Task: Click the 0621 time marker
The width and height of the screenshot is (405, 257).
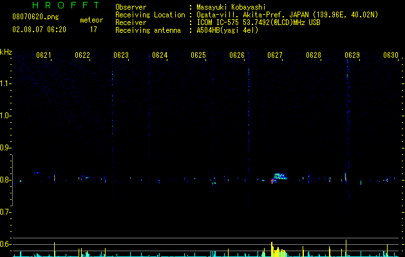Action: pos(43,55)
